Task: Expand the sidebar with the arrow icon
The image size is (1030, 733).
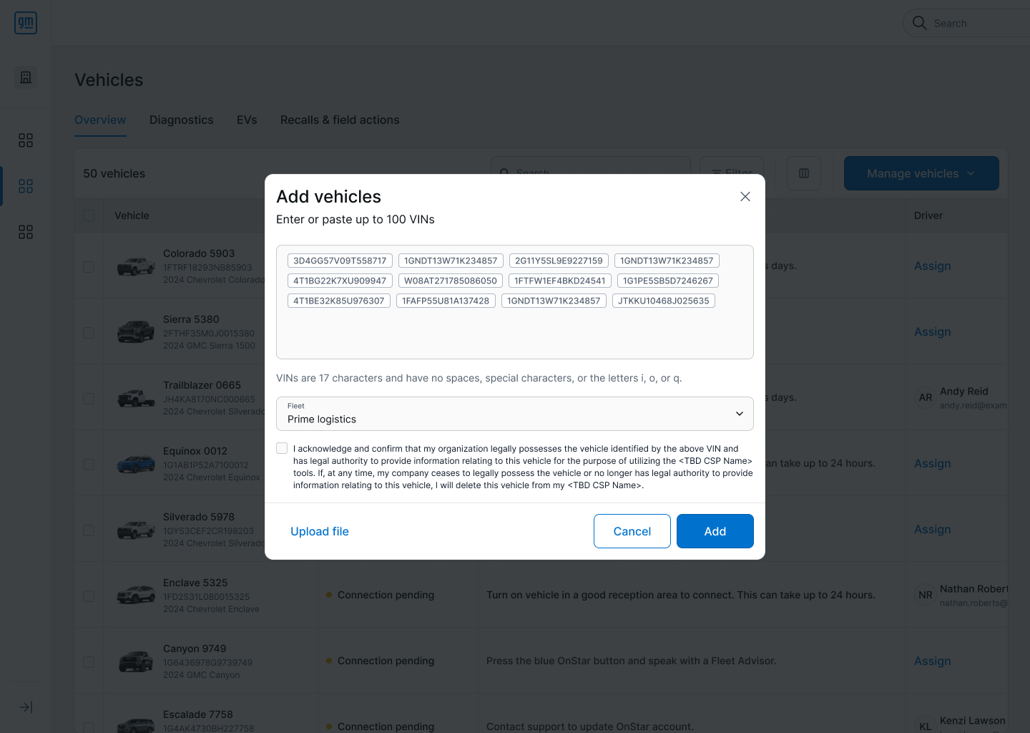Action: (x=26, y=707)
